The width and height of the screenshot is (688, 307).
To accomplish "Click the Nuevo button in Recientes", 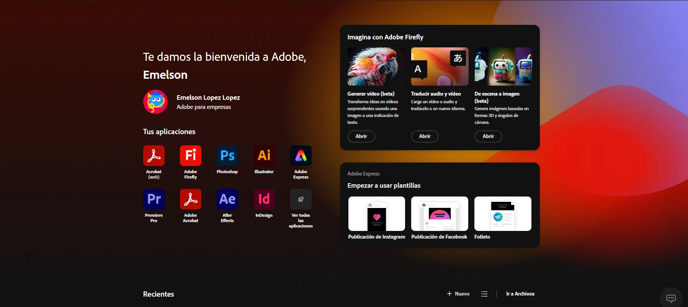I will pos(458,294).
